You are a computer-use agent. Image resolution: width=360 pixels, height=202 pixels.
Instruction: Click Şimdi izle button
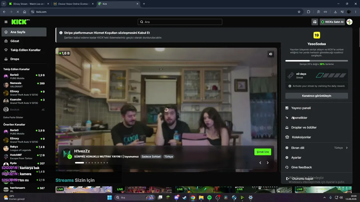coord(263,152)
